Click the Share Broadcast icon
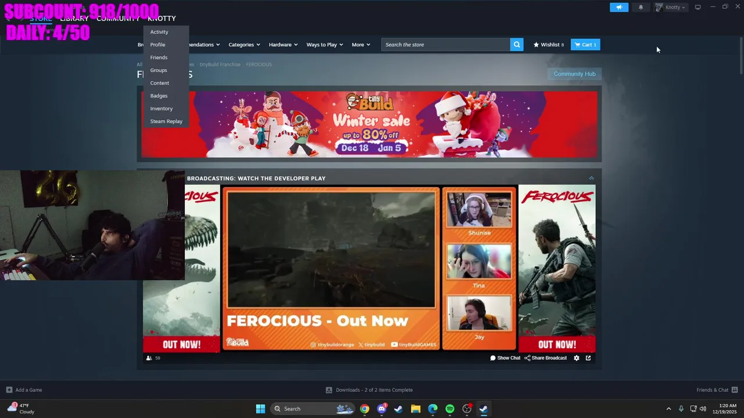Screen dimensions: 744x418 (x=527, y=358)
